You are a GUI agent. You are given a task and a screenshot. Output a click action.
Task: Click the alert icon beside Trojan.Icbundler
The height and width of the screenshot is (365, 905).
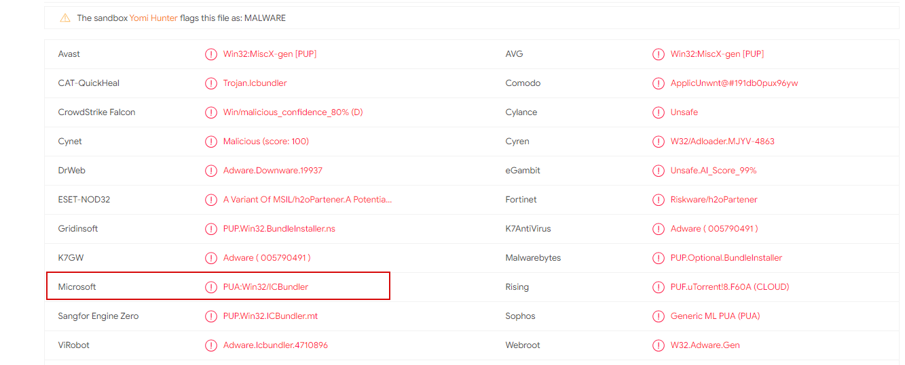coord(211,83)
